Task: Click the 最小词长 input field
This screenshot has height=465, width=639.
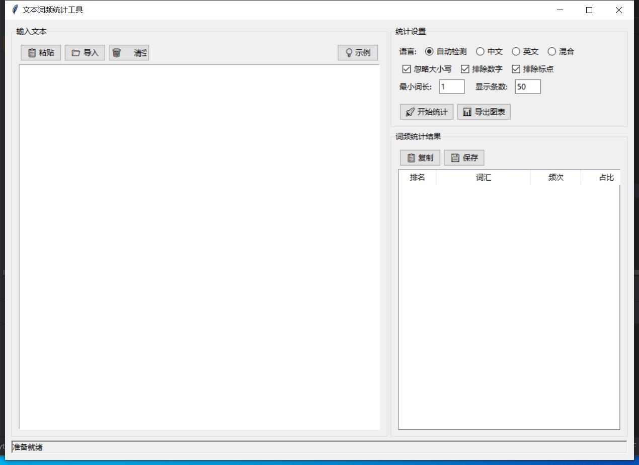Action: point(452,87)
